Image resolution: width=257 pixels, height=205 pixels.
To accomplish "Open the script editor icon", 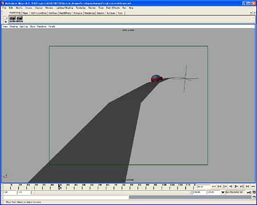I will [x=254, y=198].
